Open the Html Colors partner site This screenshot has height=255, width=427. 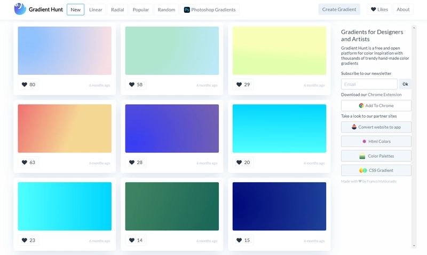point(376,141)
